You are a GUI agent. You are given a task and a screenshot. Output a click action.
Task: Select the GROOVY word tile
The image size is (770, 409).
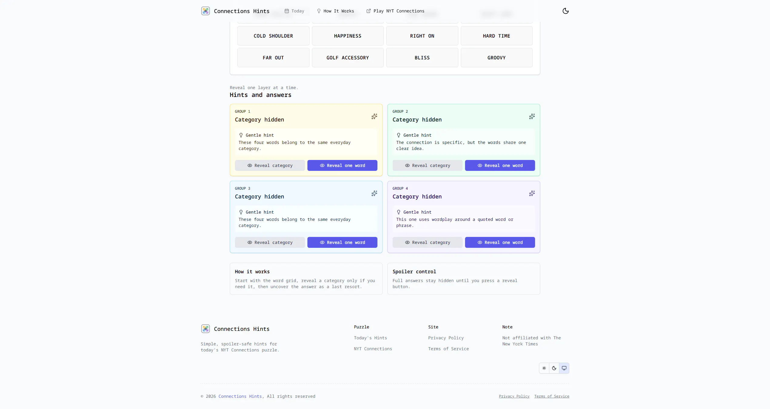(497, 58)
